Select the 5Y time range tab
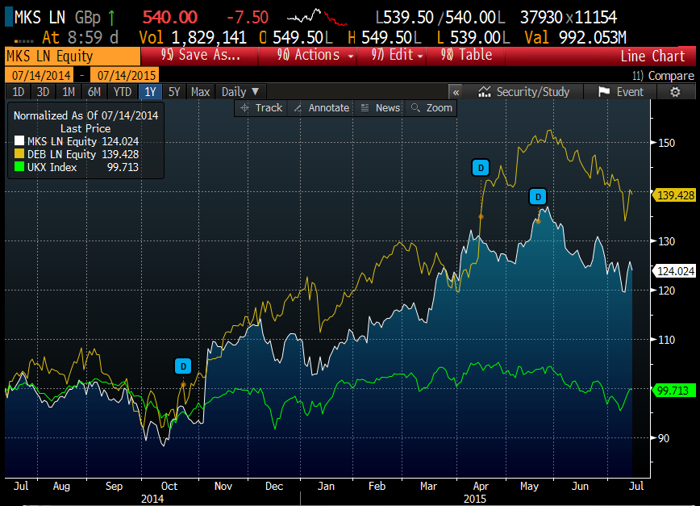The image size is (700, 506). (x=174, y=92)
